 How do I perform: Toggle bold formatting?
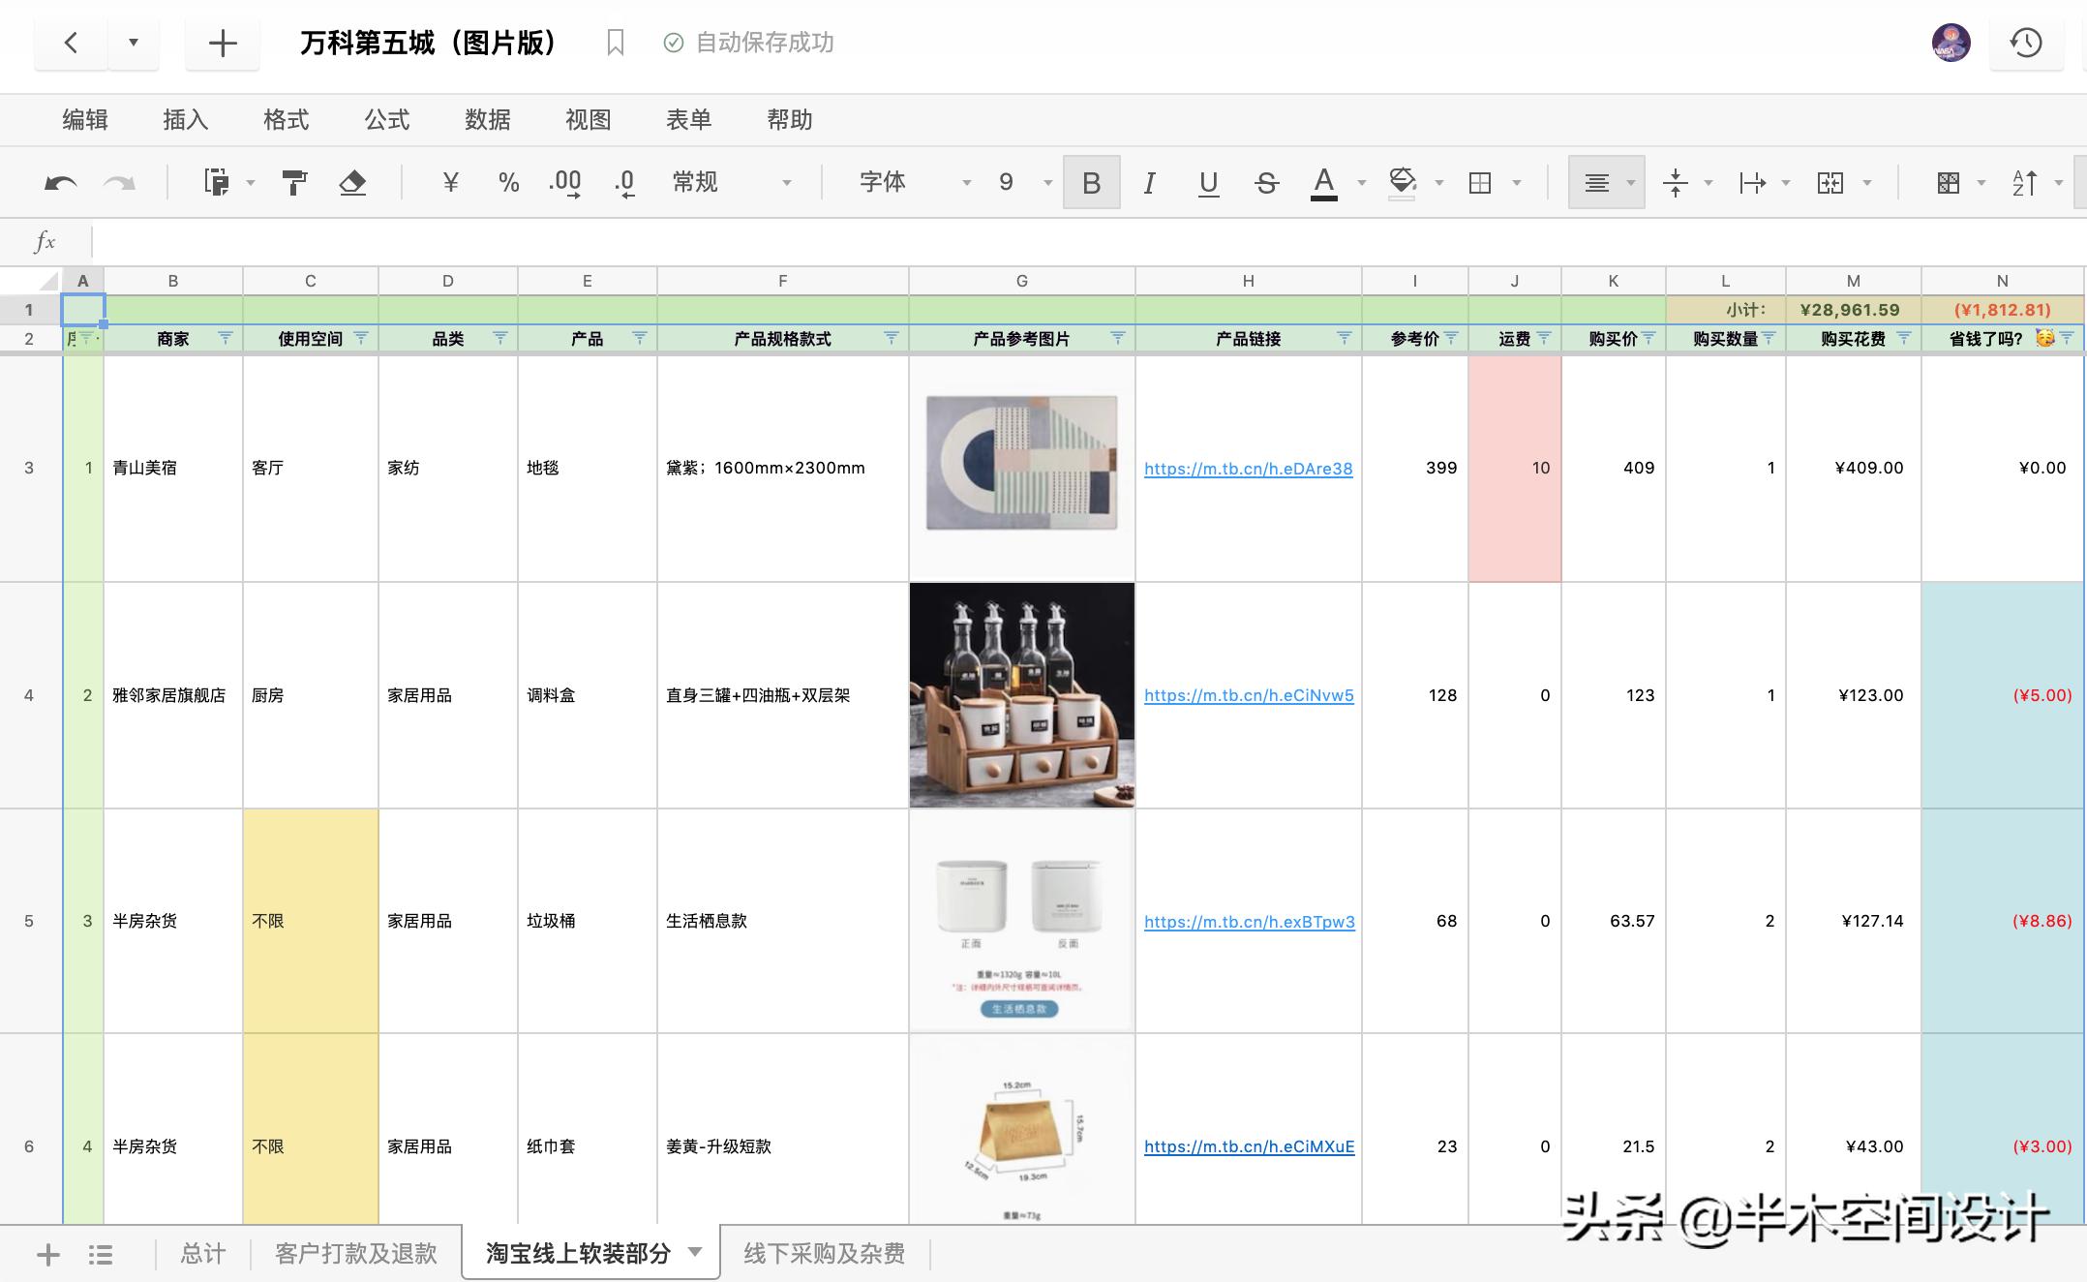pyautogui.click(x=1091, y=182)
